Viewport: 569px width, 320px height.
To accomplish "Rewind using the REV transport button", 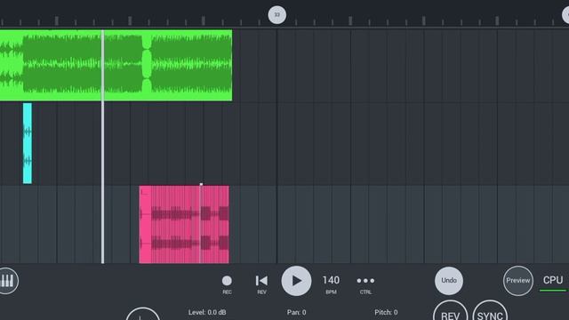I will point(261,284).
